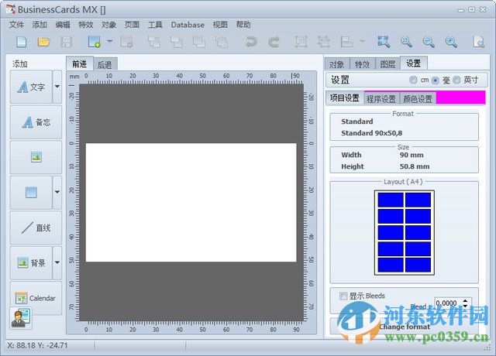Viewport: 496px width, 356px height.
Task: Open the 视图 menu
Action: pos(220,25)
